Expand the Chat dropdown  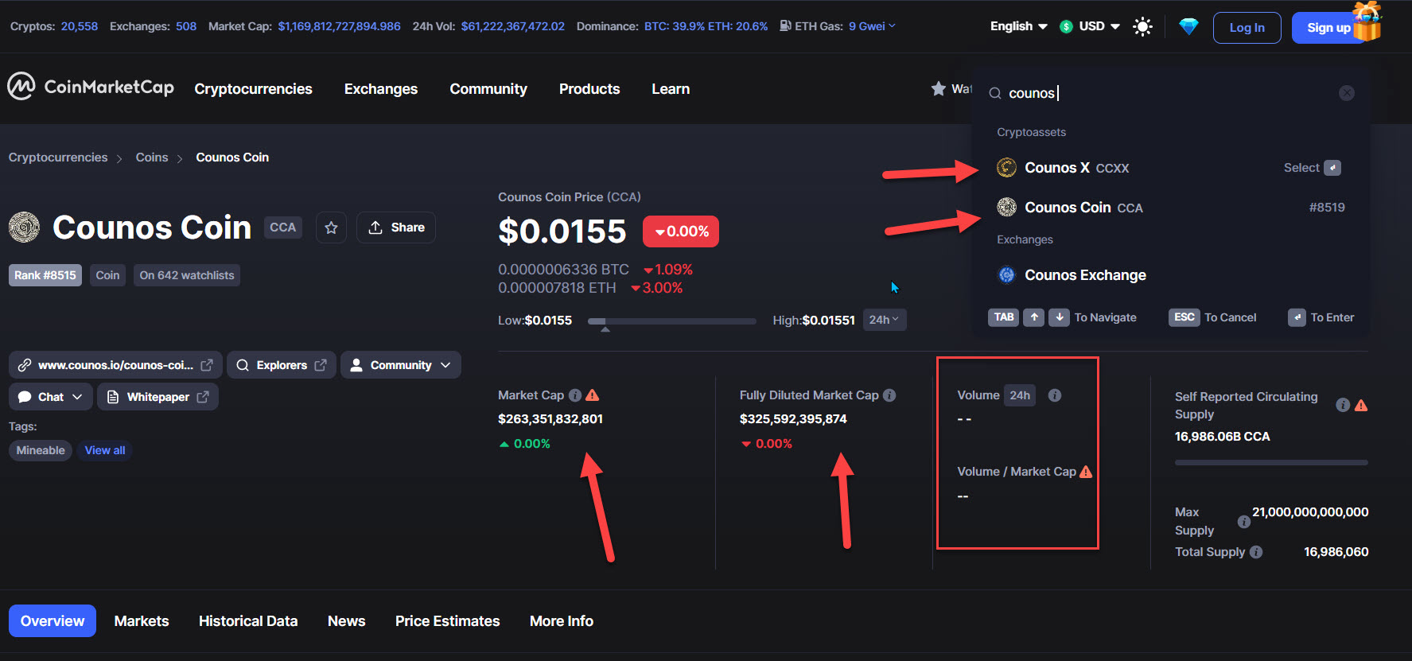(x=51, y=397)
